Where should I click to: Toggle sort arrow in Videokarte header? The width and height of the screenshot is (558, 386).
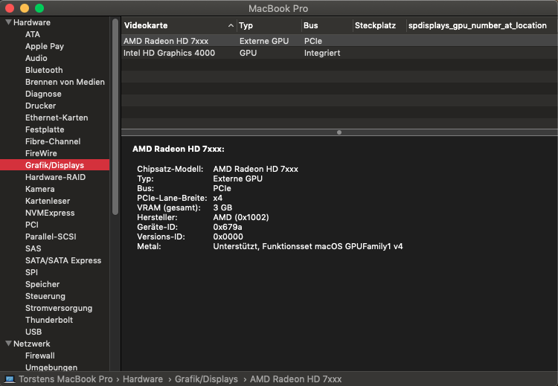point(231,25)
